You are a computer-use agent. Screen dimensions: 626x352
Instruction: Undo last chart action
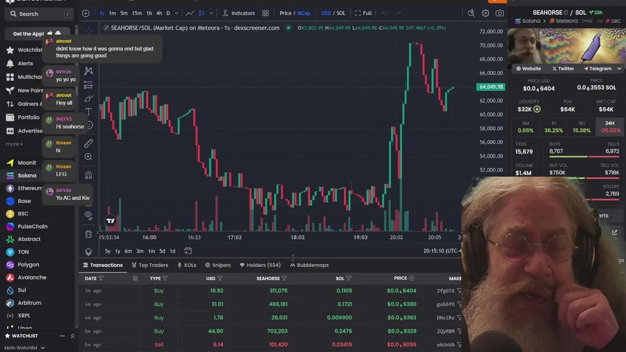(384, 13)
